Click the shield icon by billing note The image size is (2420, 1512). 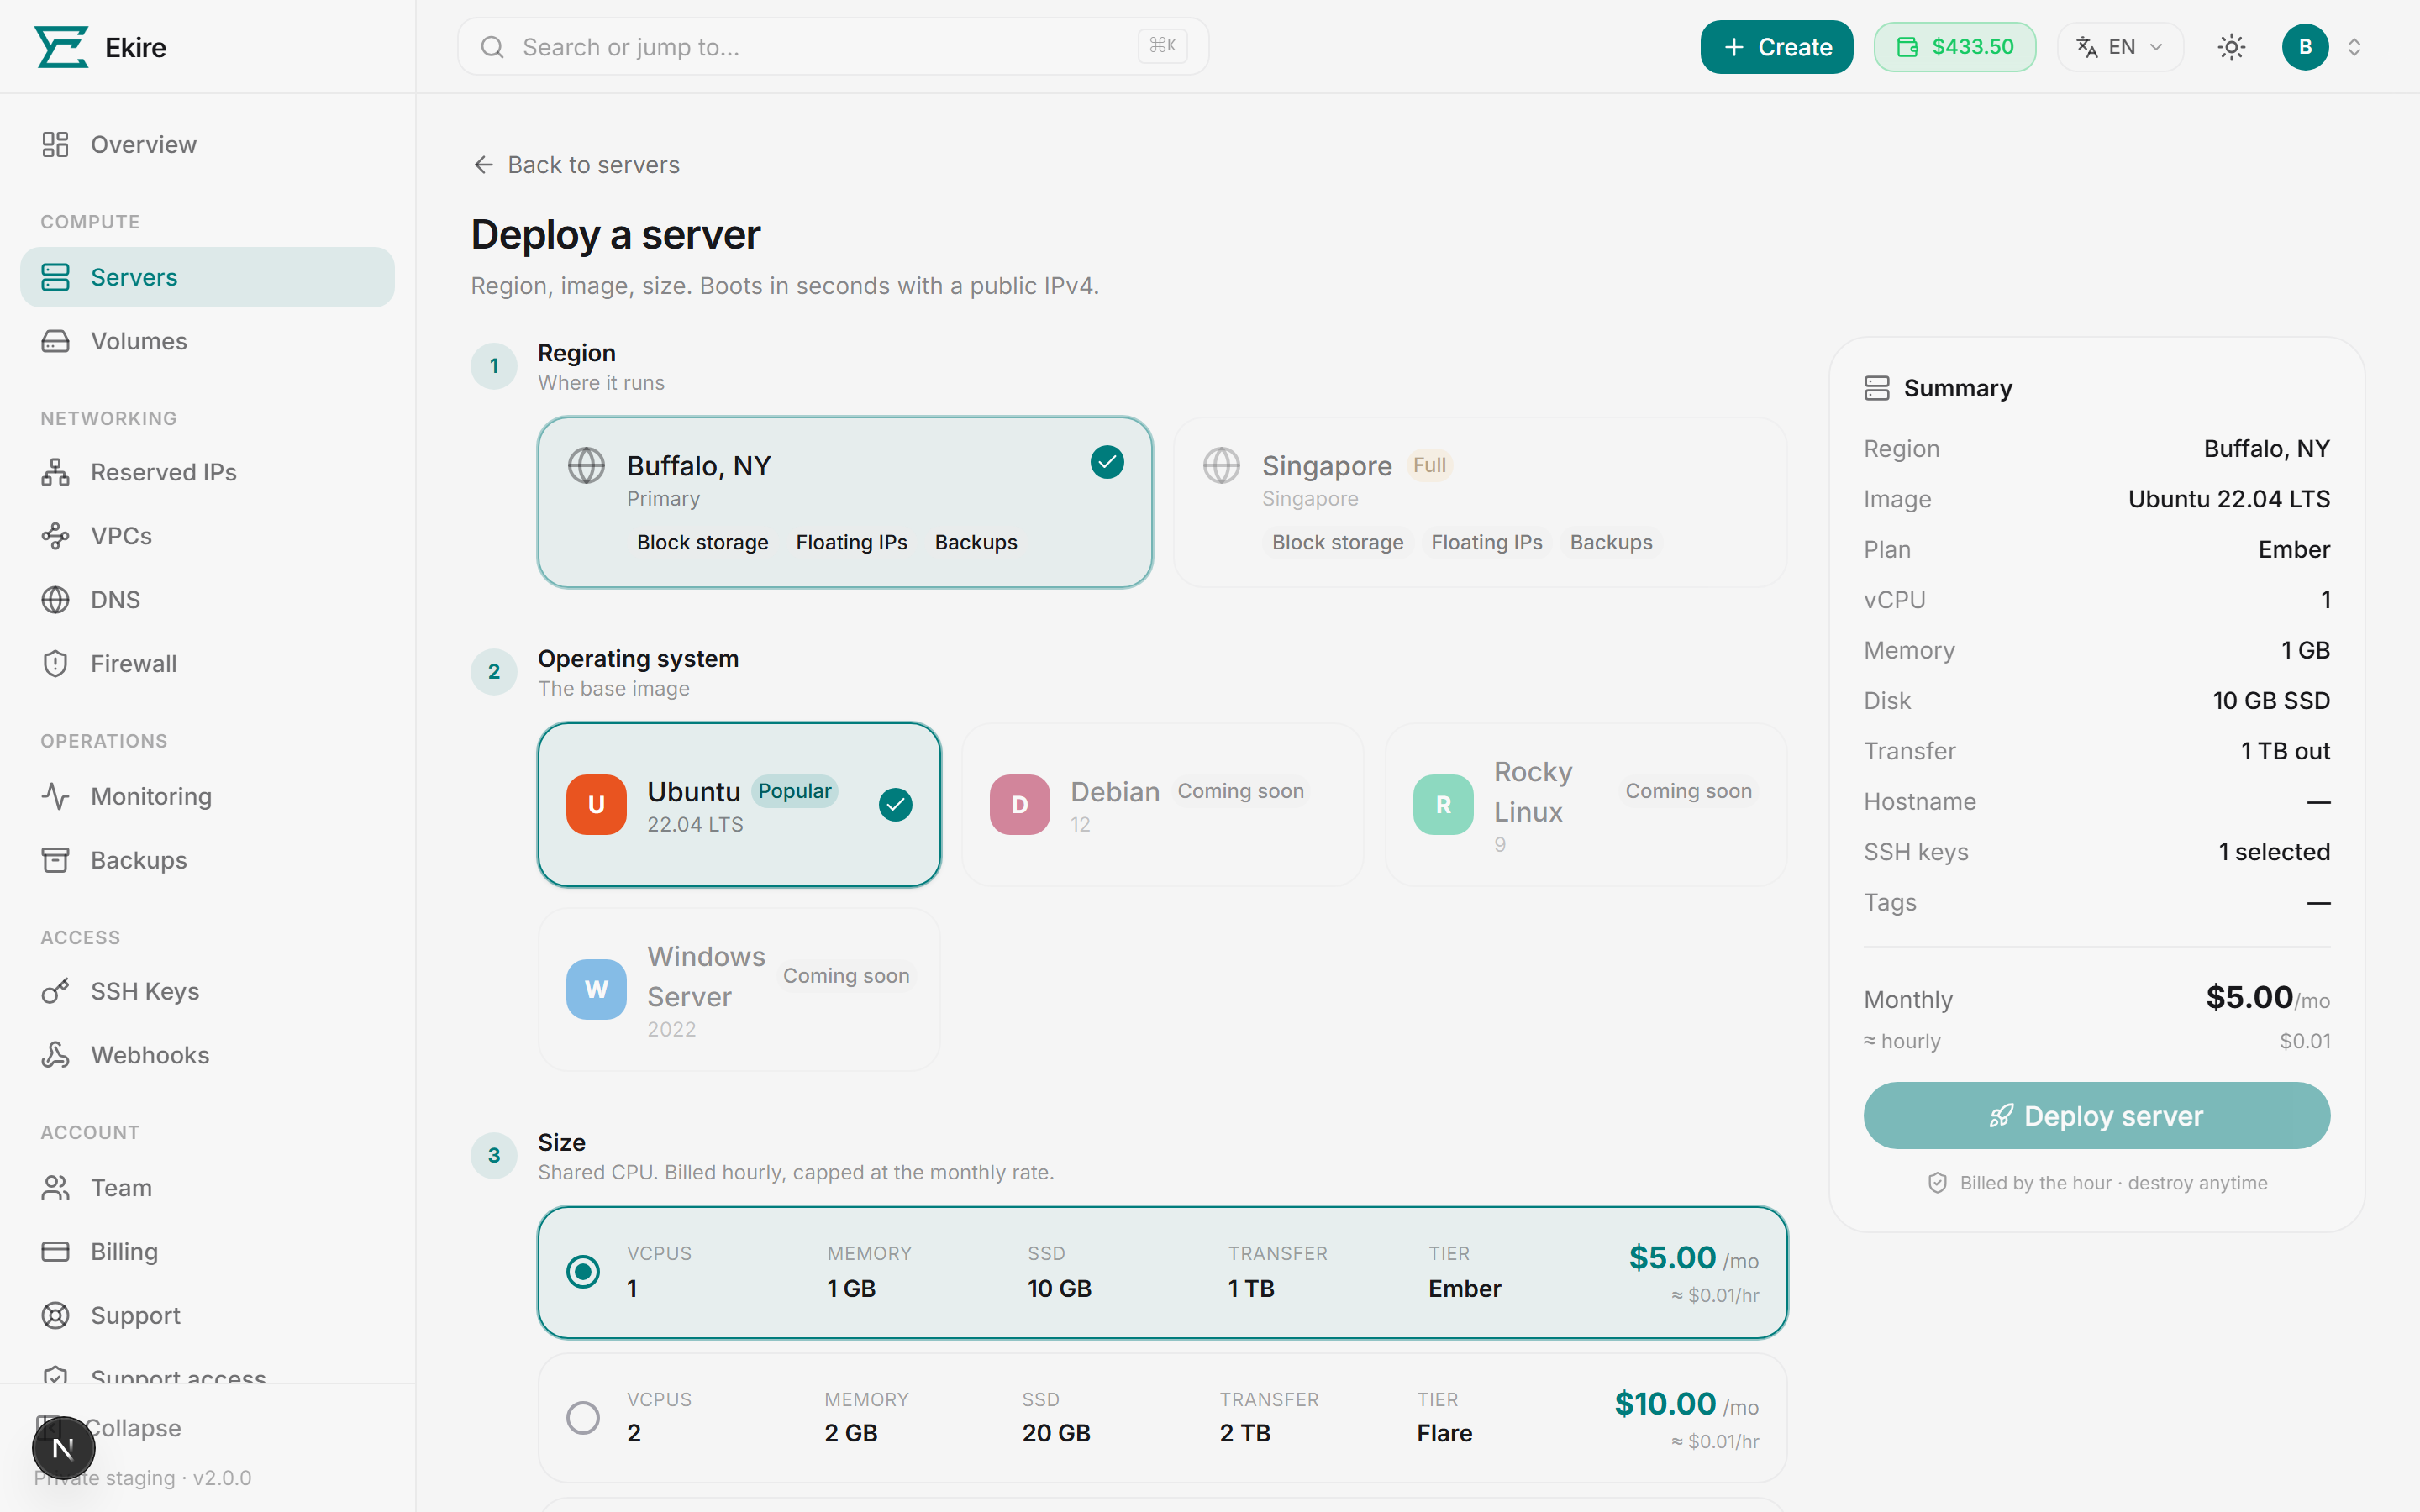point(1938,1183)
